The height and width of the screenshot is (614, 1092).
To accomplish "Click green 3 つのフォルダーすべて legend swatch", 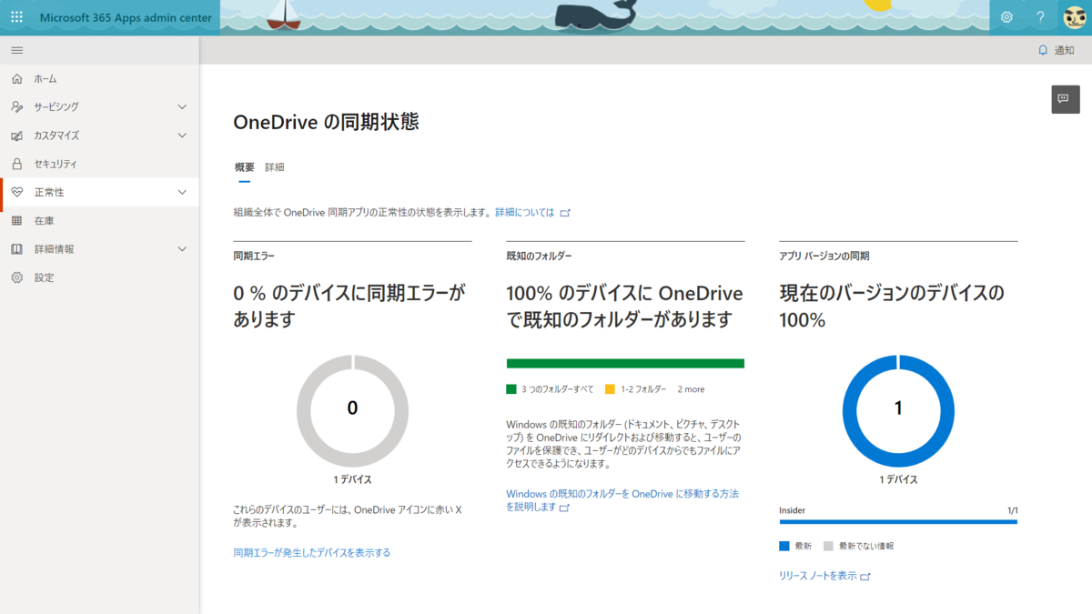I will point(511,389).
